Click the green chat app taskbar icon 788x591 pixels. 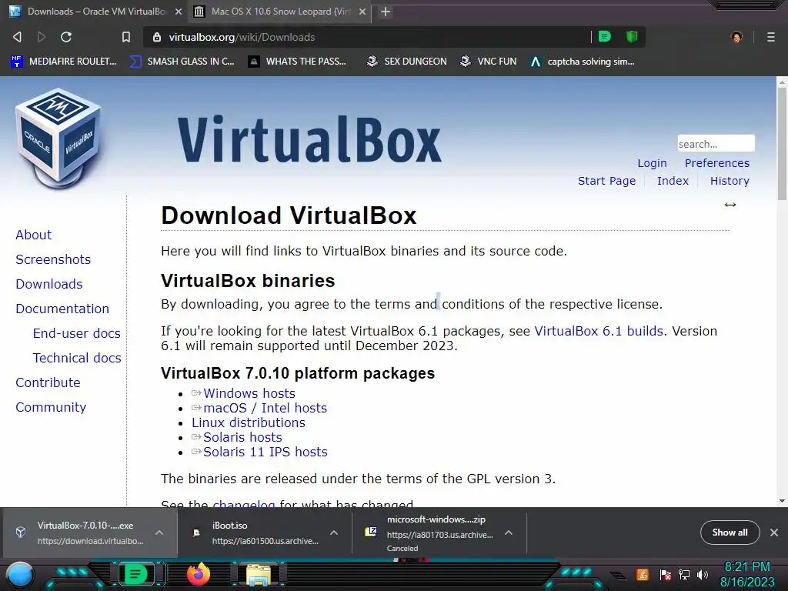click(135, 574)
